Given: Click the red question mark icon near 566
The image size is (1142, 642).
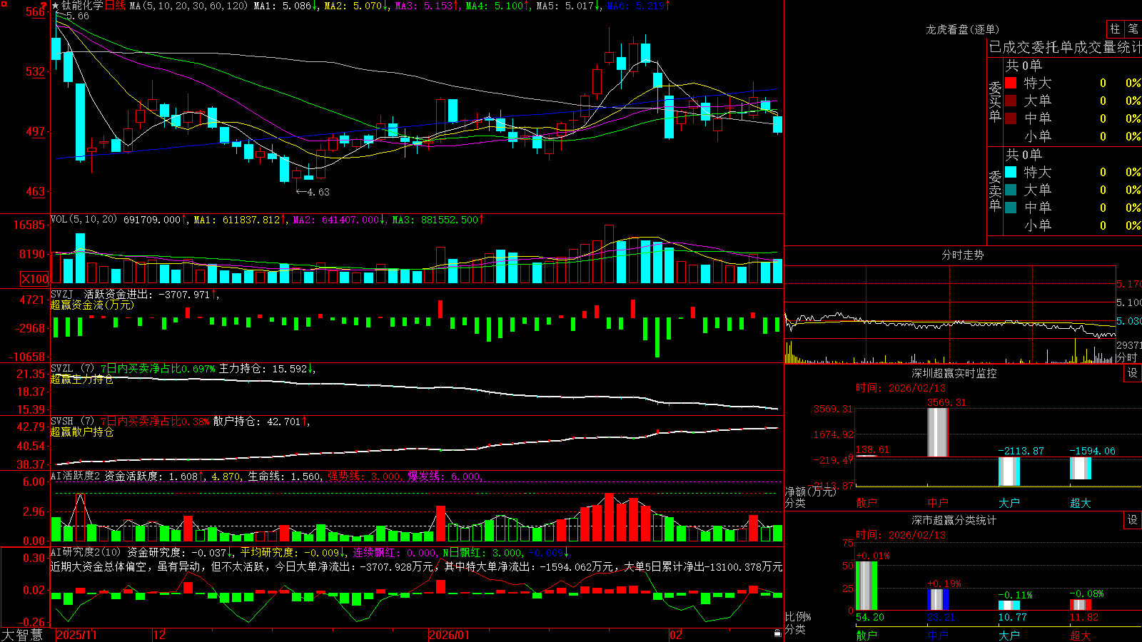Looking at the screenshot, I should coord(44,6).
